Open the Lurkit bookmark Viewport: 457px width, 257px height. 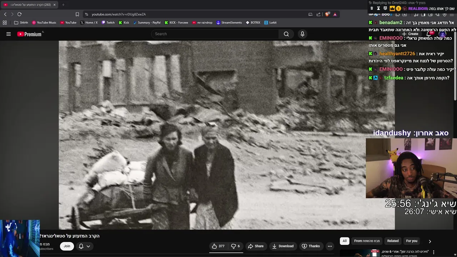pyautogui.click(x=270, y=22)
